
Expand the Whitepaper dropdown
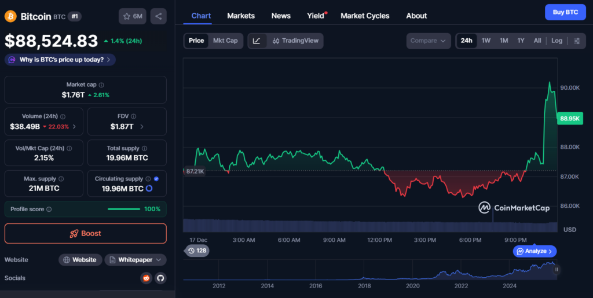point(136,260)
